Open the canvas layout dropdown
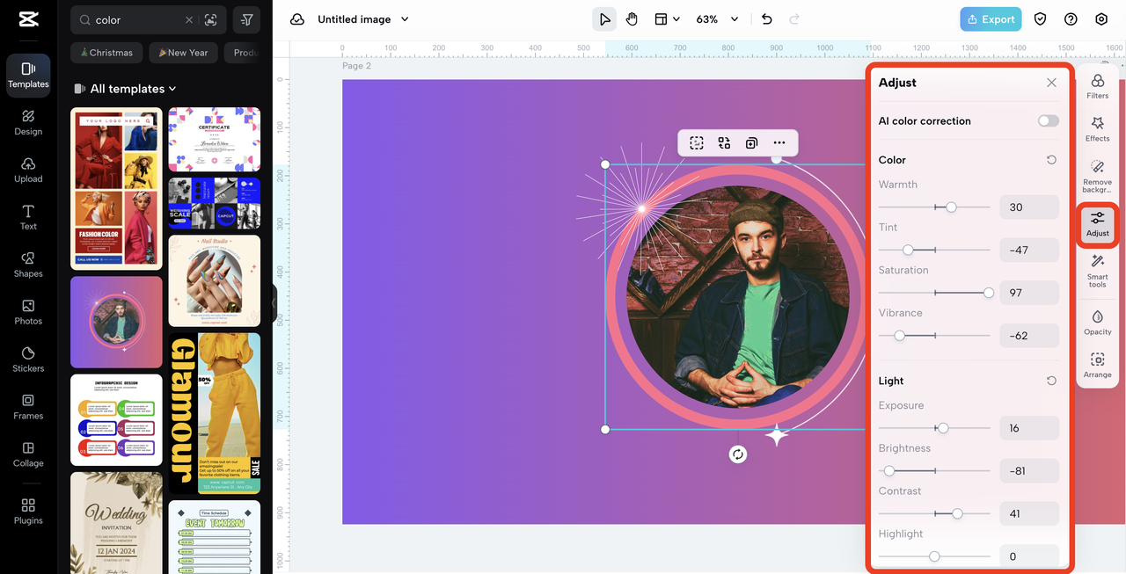This screenshot has width=1126, height=574. tap(667, 19)
